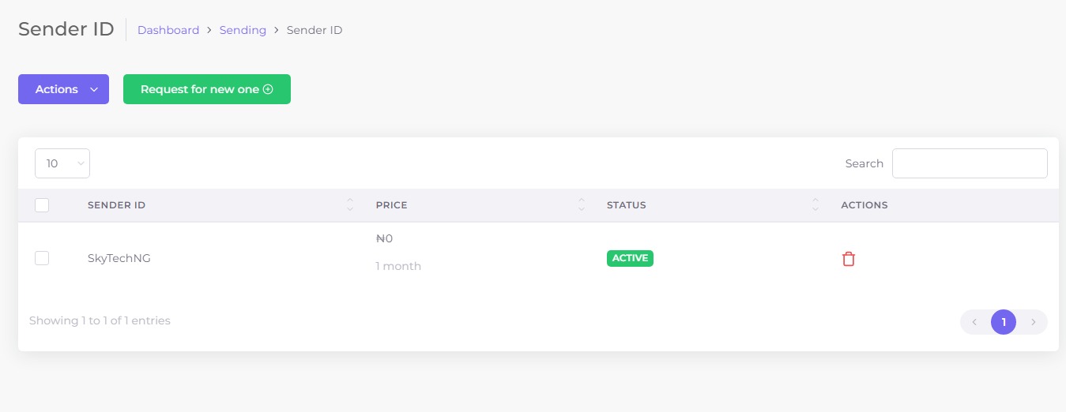1066x412 pixels.
Task: Go to the Sending breadcrumb link
Action: pyautogui.click(x=243, y=30)
